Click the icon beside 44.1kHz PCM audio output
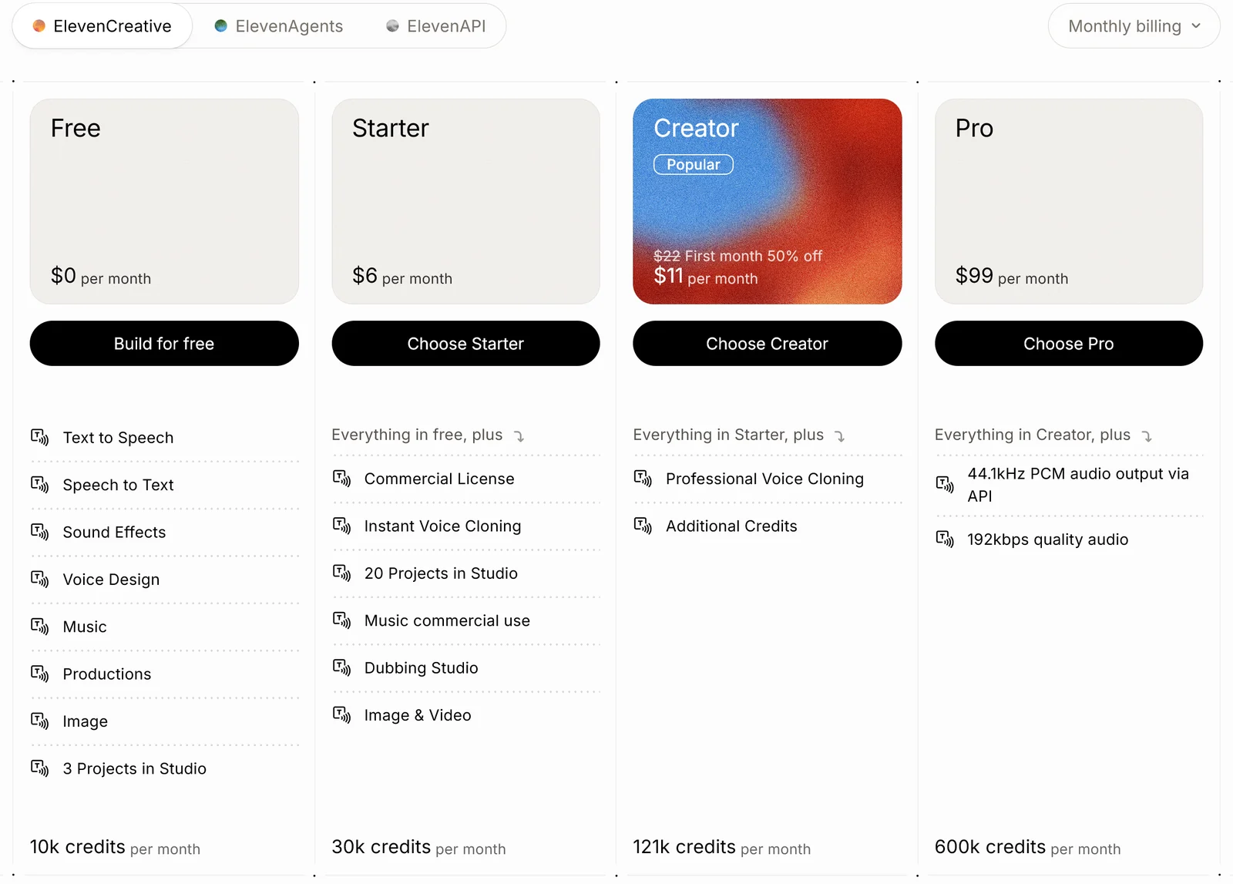Image resolution: width=1233 pixels, height=884 pixels. (945, 485)
